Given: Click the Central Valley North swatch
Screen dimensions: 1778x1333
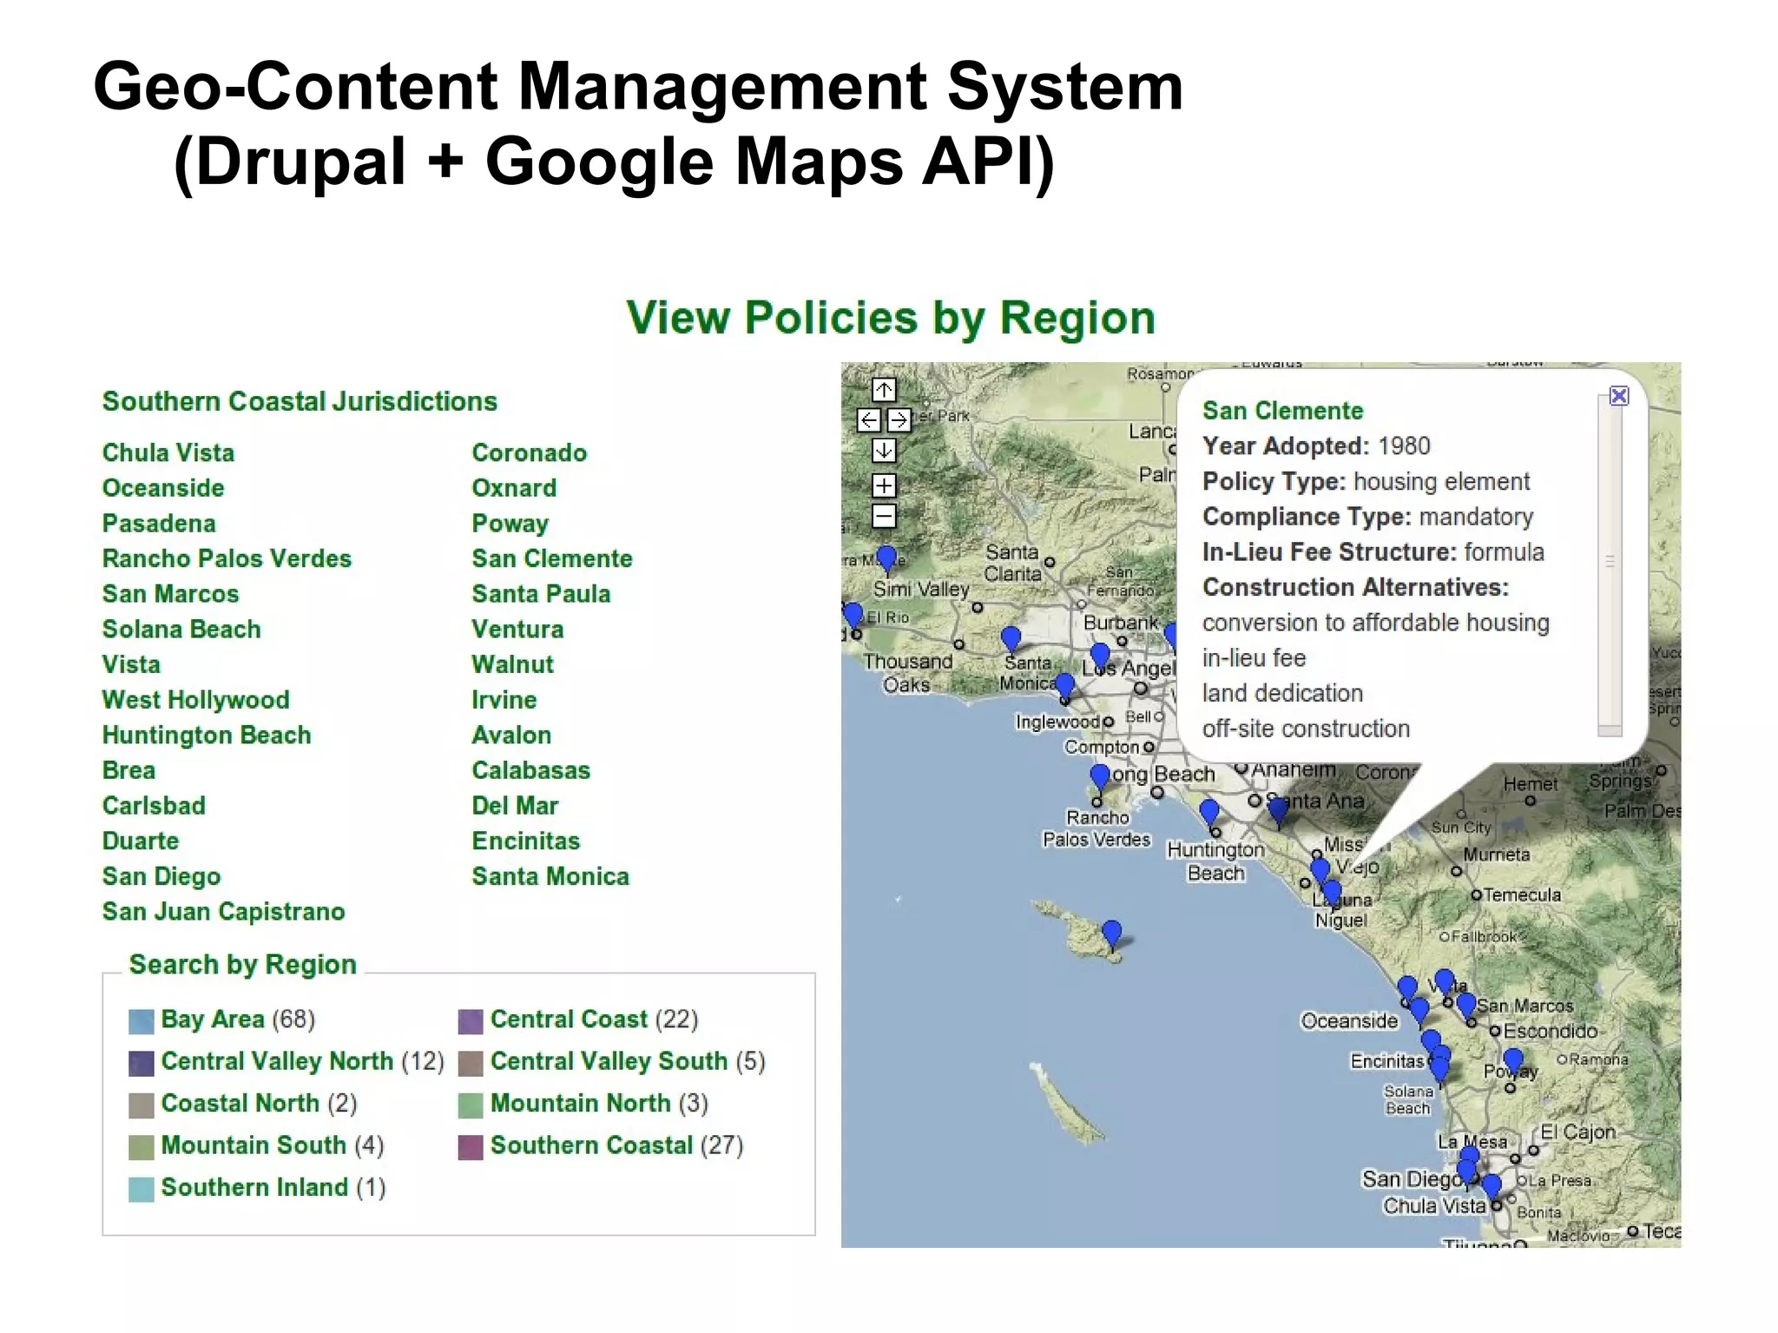Looking at the screenshot, I should [x=141, y=1063].
